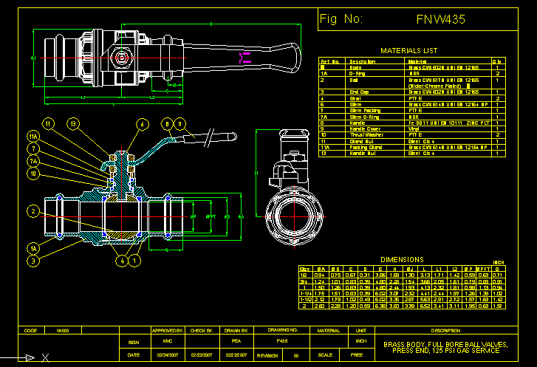Image resolution: width=537 pixels, height=367 pixels.
Task: Click the balloon callout labeled 6
Action: point(142,124)
